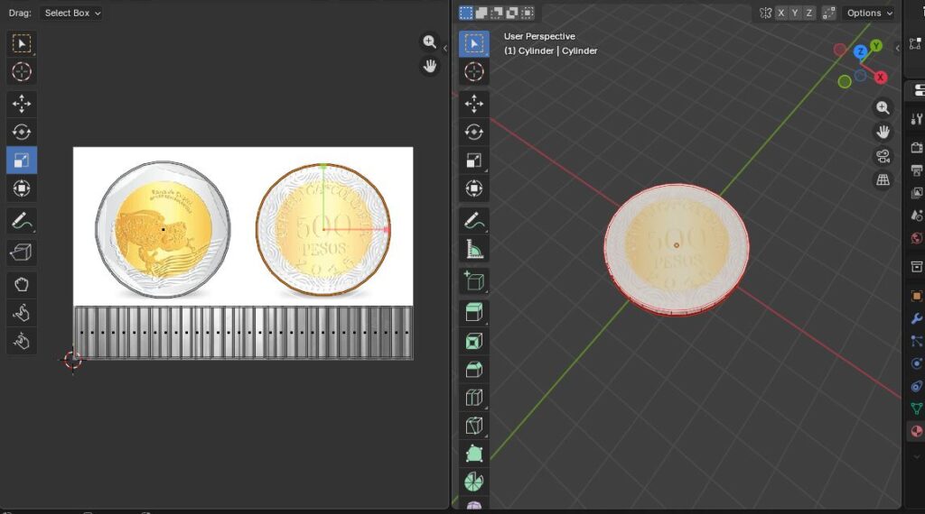Screen dimensions: 925x514
Task: Select the Loop Cut tool
Action: point(473,398)
